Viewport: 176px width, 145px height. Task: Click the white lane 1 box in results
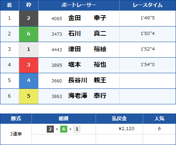point(29,50)
